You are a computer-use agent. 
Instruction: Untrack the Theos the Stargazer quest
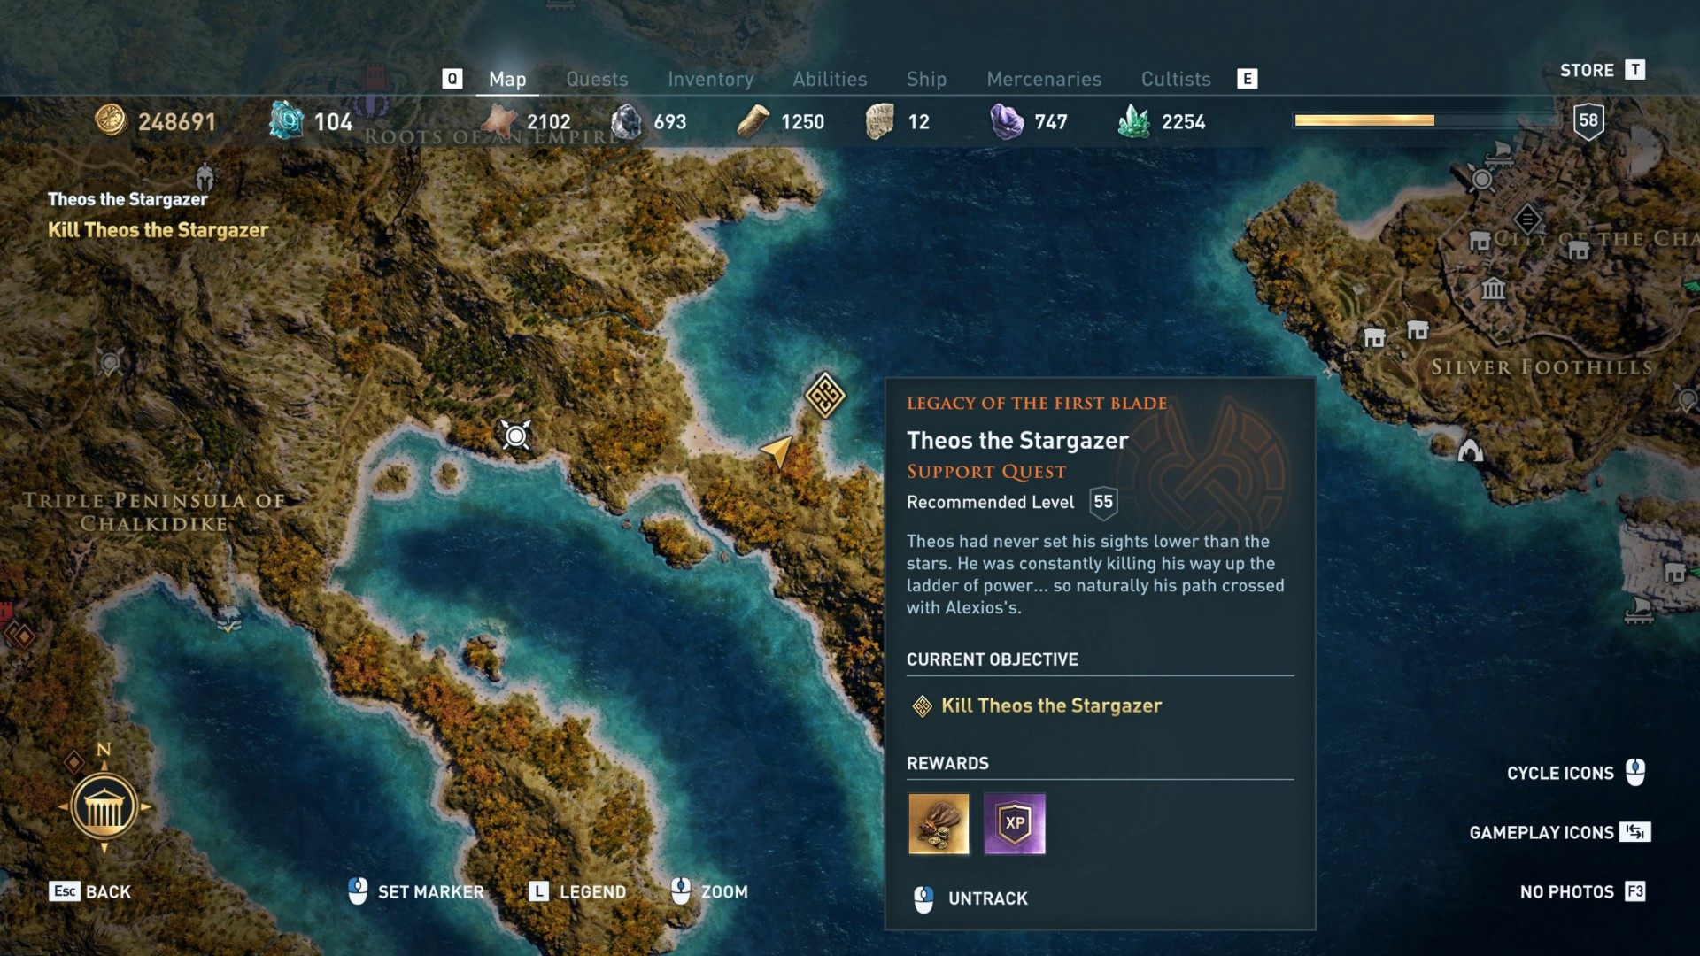(970, 898)
